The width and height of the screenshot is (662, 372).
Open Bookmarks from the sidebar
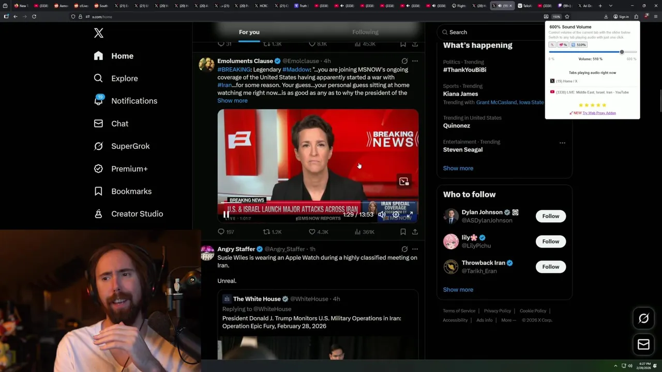pos(123,191)
